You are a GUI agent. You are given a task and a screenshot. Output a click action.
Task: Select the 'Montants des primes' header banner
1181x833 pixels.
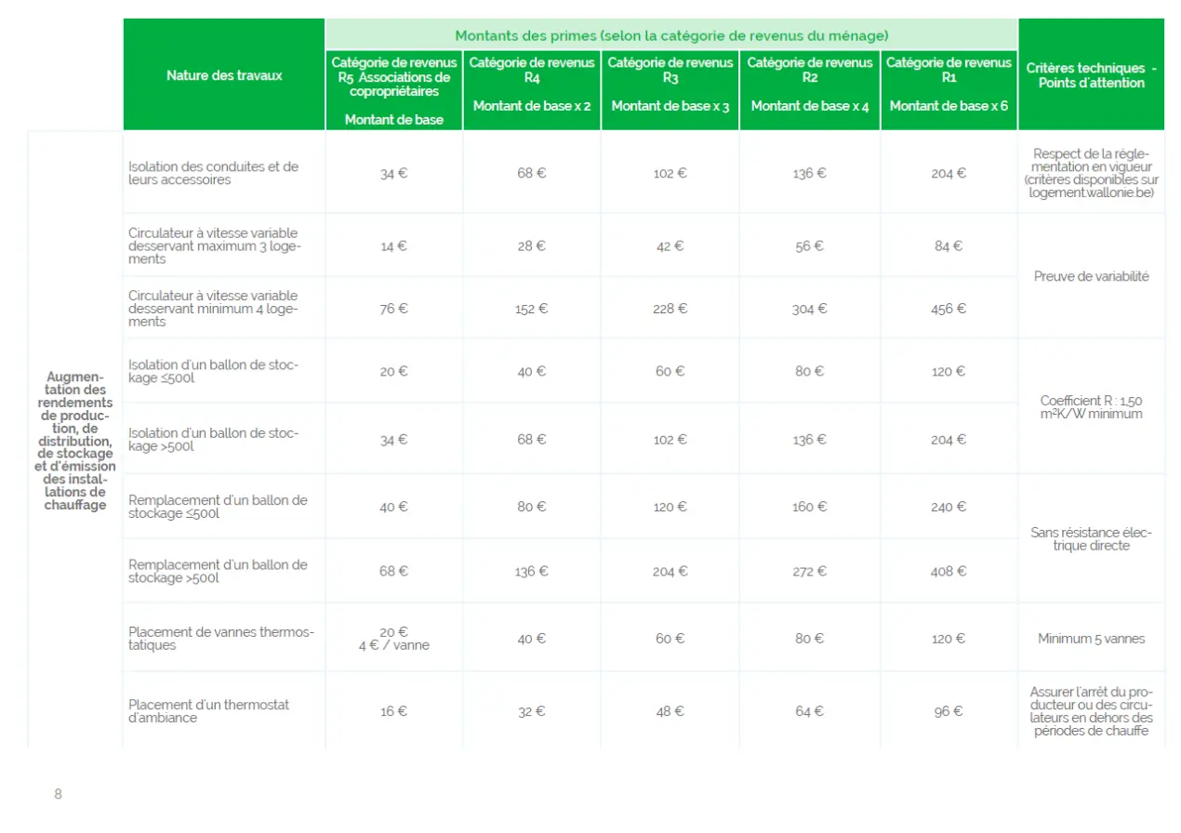(x=671, y=35)
